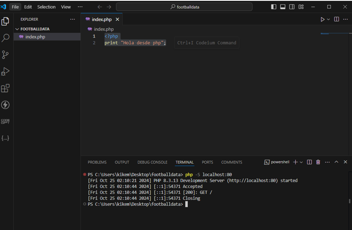Open the Codeium icon in activity bar
The image size is (352, 230).
tap(5, 105)
